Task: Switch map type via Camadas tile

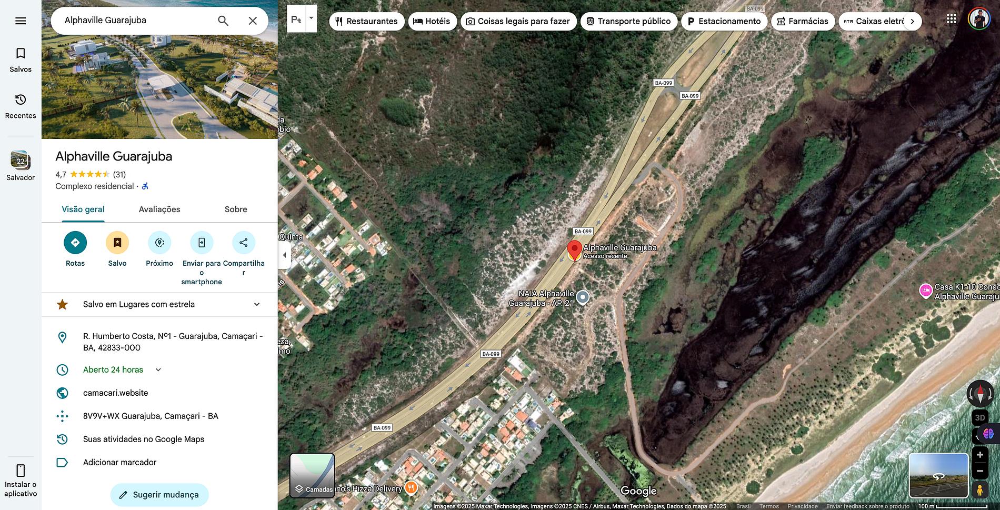Action: pos(312,476)
